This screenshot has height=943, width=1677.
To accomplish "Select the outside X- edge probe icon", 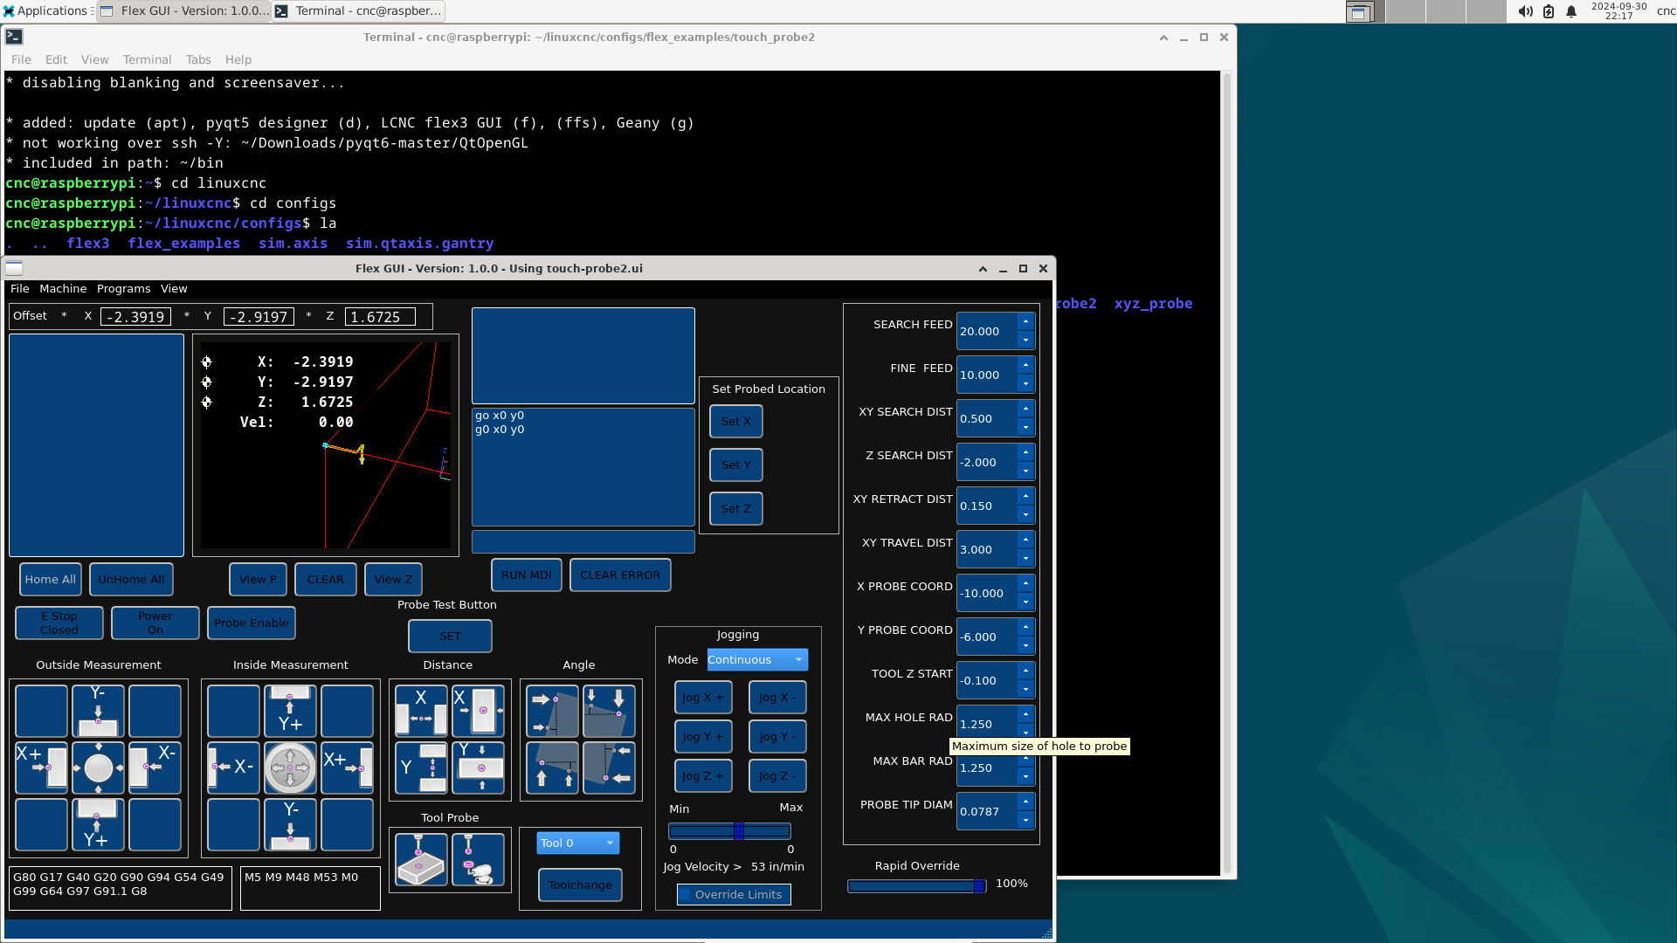I will tap(155, 767).
